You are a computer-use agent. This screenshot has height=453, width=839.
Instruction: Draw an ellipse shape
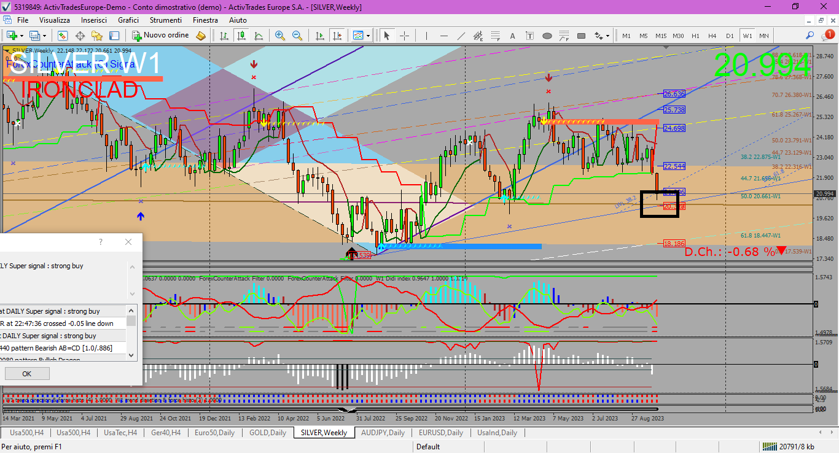point(547,36)
